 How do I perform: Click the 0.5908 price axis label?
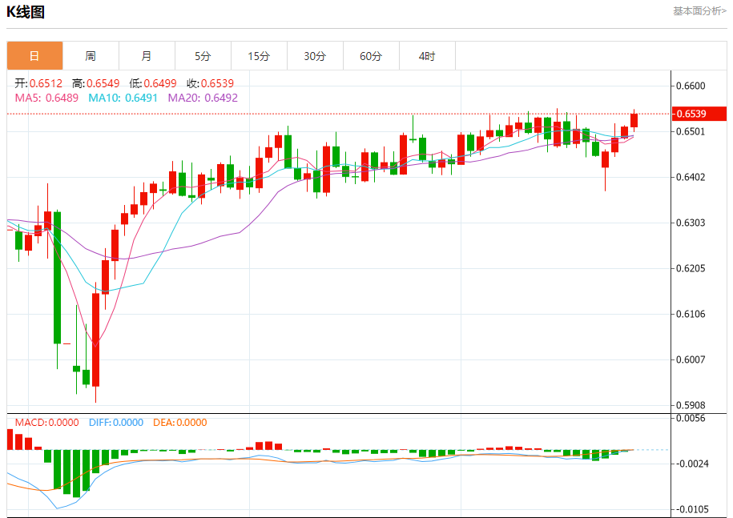[x=691, y=405]
